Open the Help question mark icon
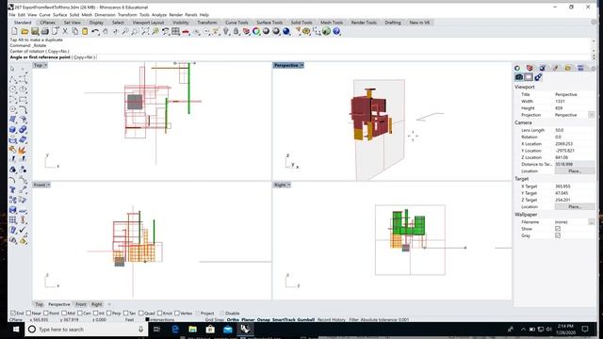Viewport: 603px width, 339px height. pyautogui.click(x=336, y=31)
